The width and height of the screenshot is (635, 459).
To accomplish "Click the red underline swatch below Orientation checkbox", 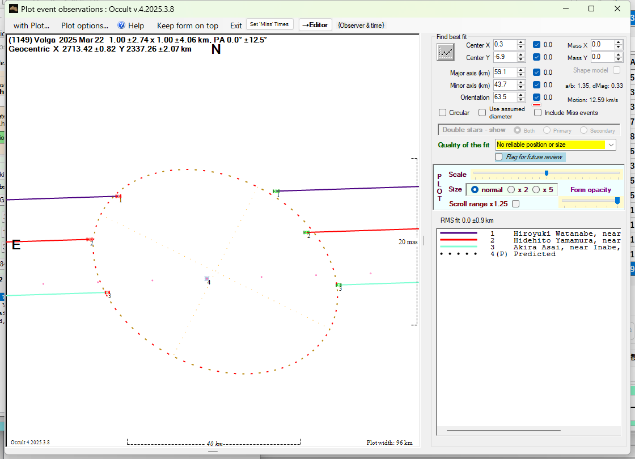I will [x=536, y=105].
